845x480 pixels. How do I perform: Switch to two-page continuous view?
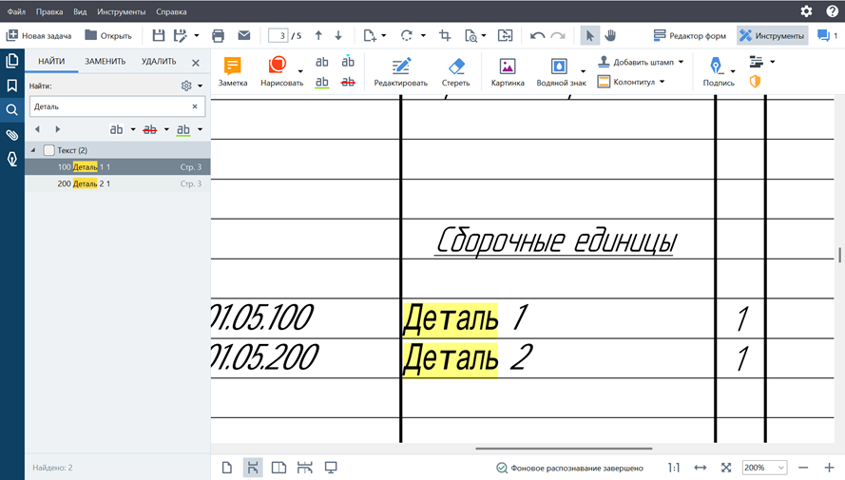click(304, 468)
